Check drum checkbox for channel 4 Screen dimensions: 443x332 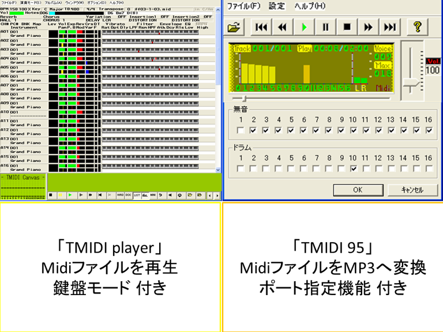278,169
